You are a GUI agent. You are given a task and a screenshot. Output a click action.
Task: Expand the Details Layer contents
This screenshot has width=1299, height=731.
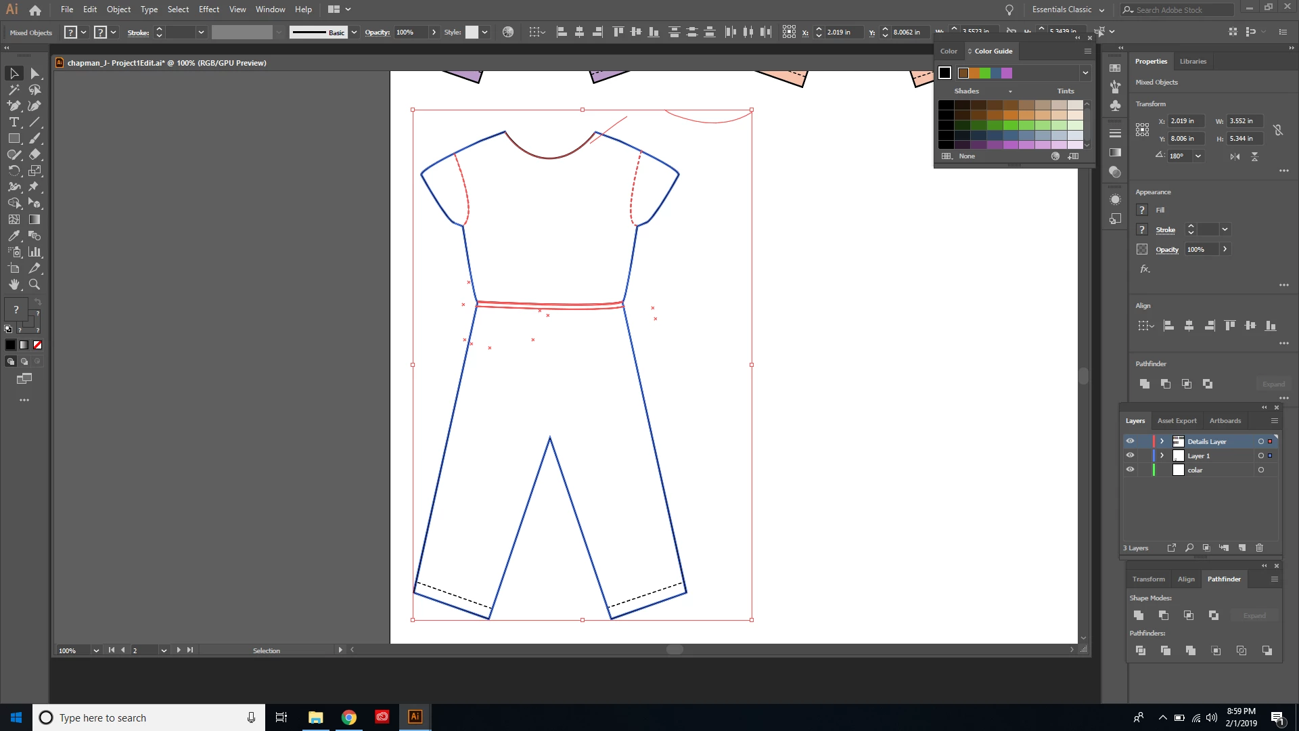tap(1162, 441)
